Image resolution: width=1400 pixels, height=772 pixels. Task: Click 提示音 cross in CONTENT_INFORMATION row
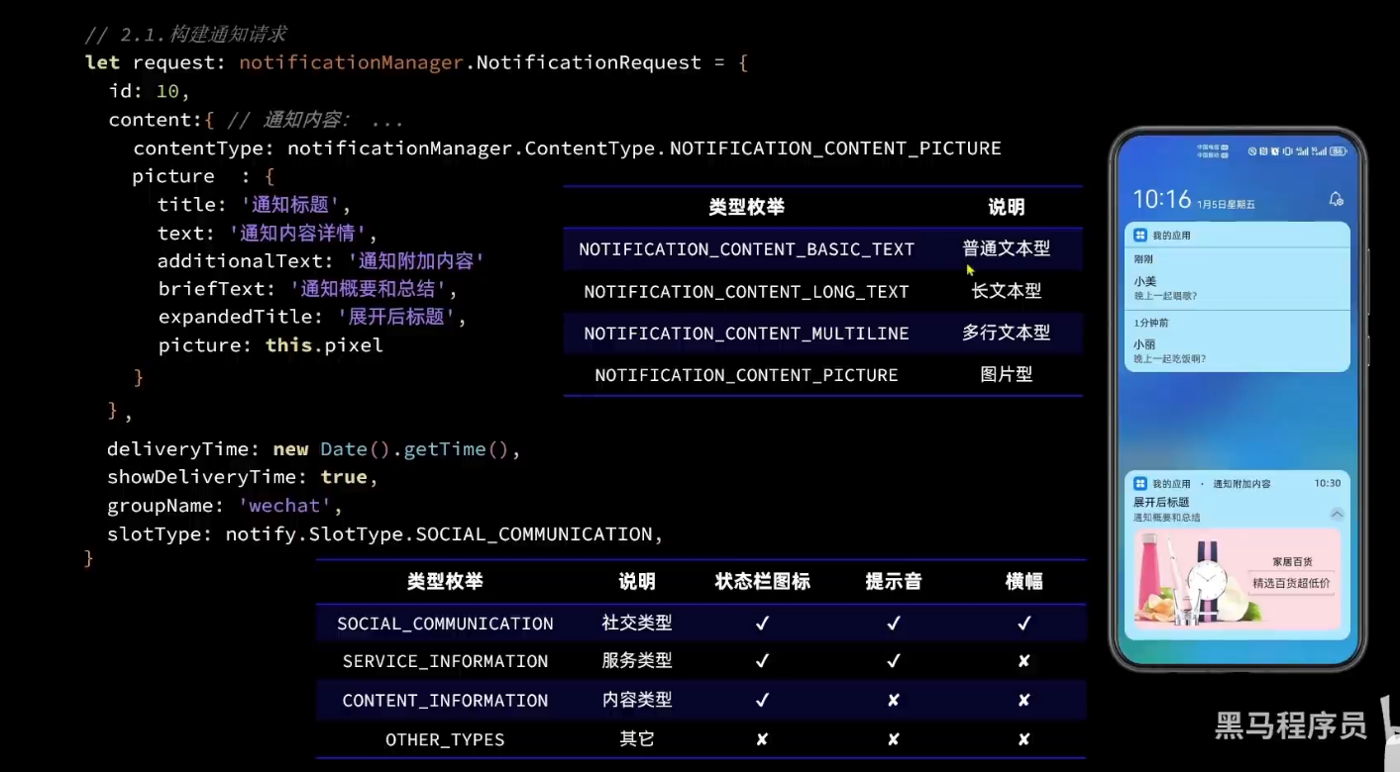(893, 701)
